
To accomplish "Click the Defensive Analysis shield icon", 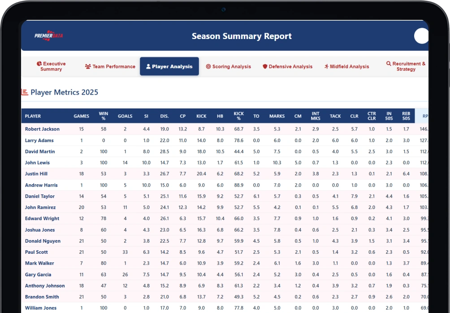I will tap(265, 67).
